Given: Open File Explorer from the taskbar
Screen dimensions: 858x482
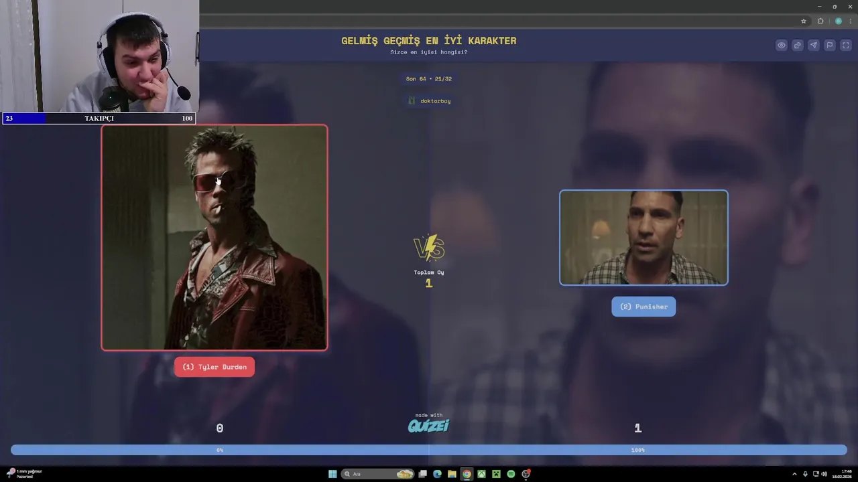Looking at the screenshot, I should click(x=452, y=474).
